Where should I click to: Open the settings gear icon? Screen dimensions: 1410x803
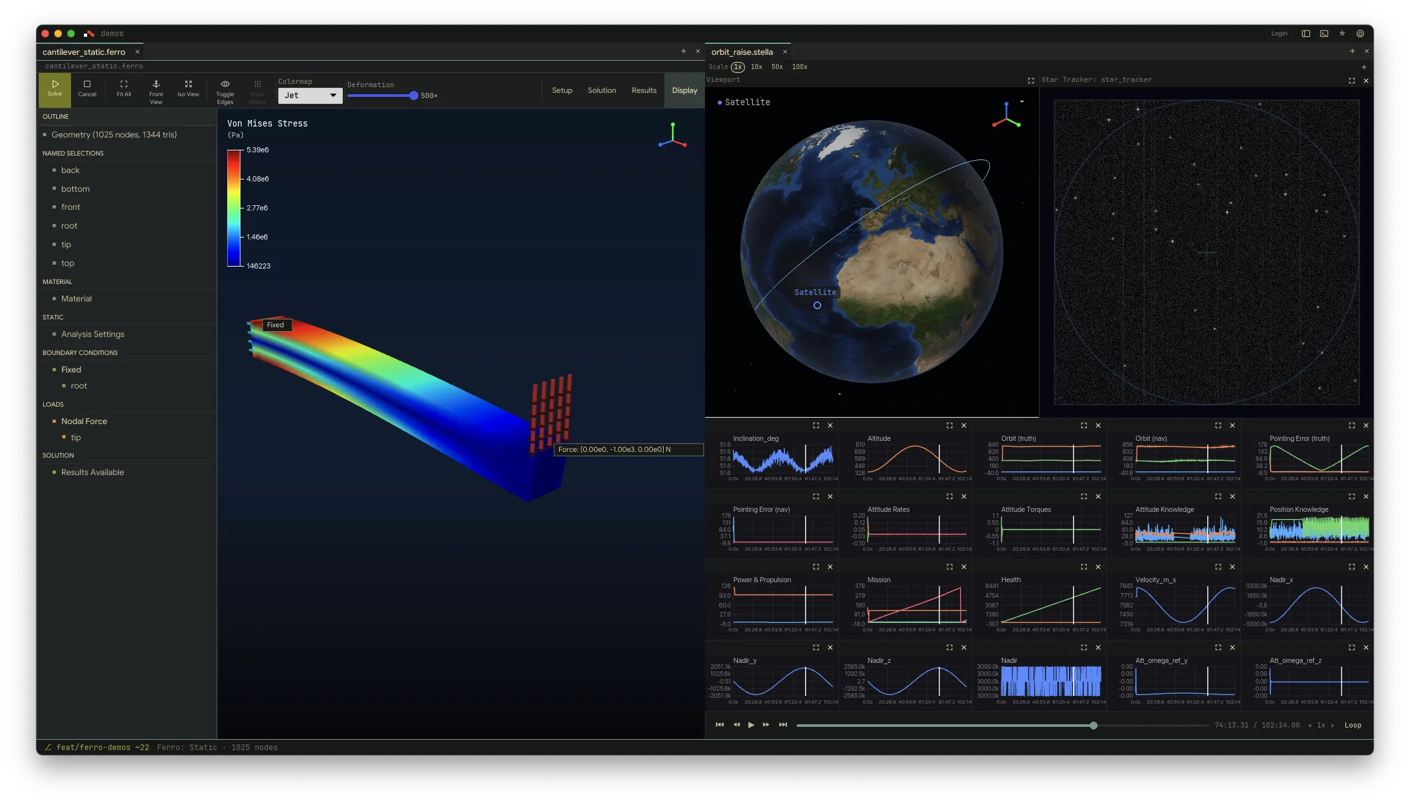1360,34
